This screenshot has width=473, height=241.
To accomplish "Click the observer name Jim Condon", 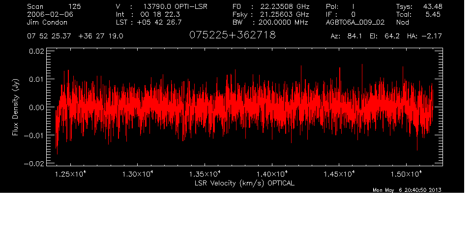I will click(47, 22).
